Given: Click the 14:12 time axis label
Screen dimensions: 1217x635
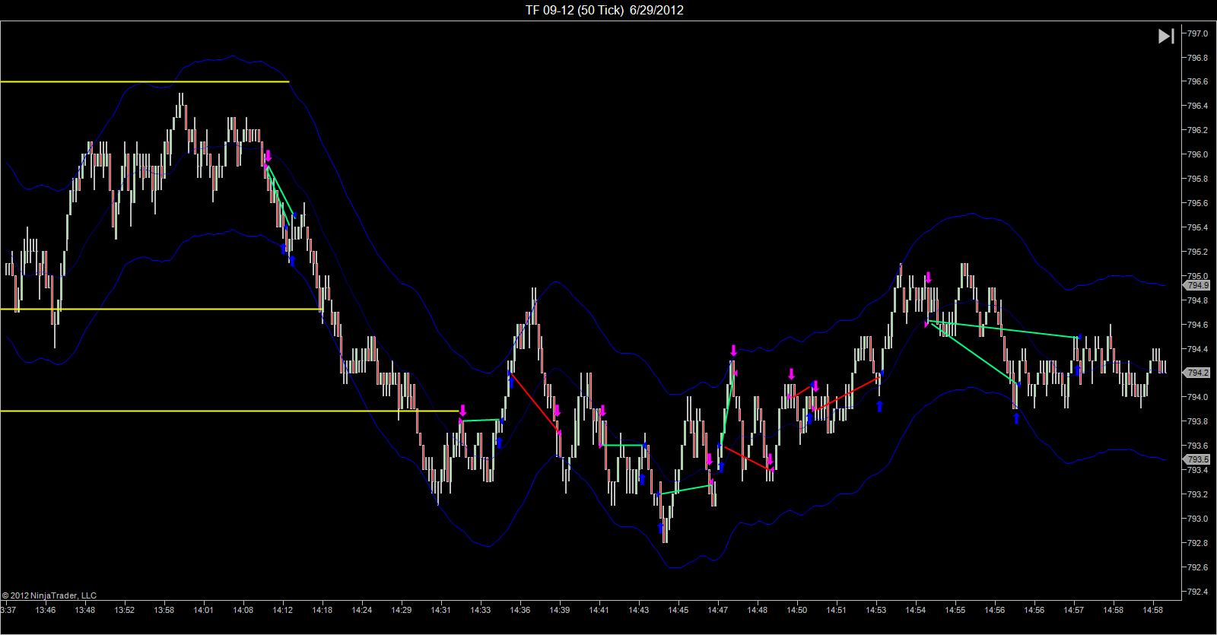Looking at the screenshot, I should 283,610.
